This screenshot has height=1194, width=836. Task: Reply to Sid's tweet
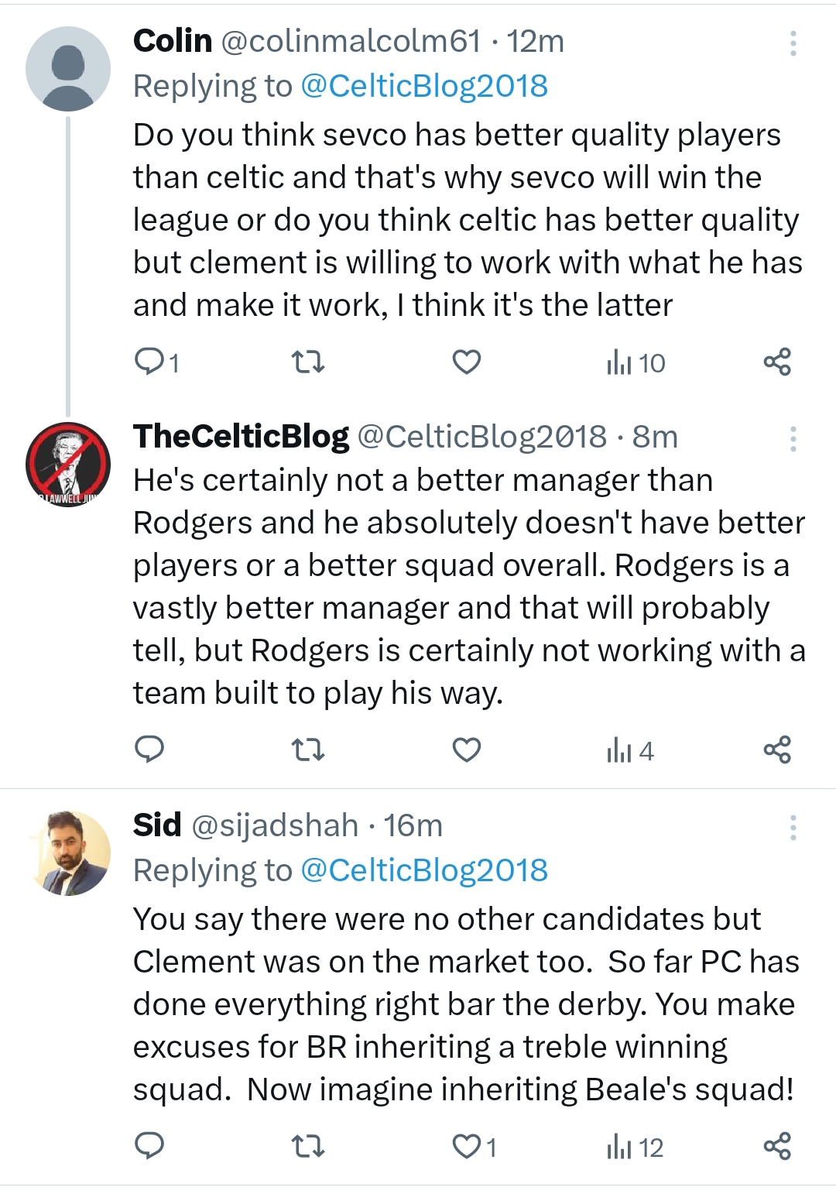click(149, 1146)
